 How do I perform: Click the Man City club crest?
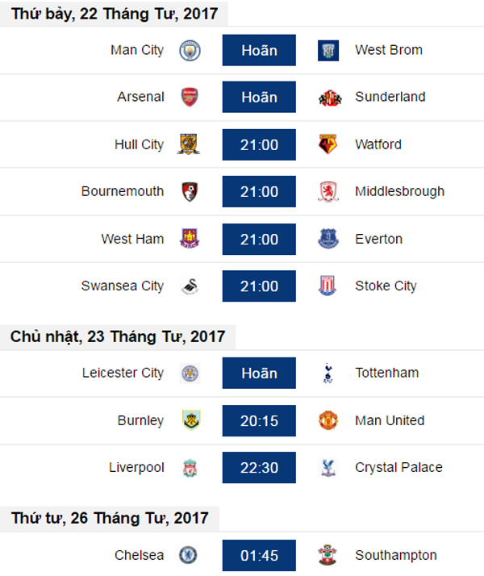point(190,50)
